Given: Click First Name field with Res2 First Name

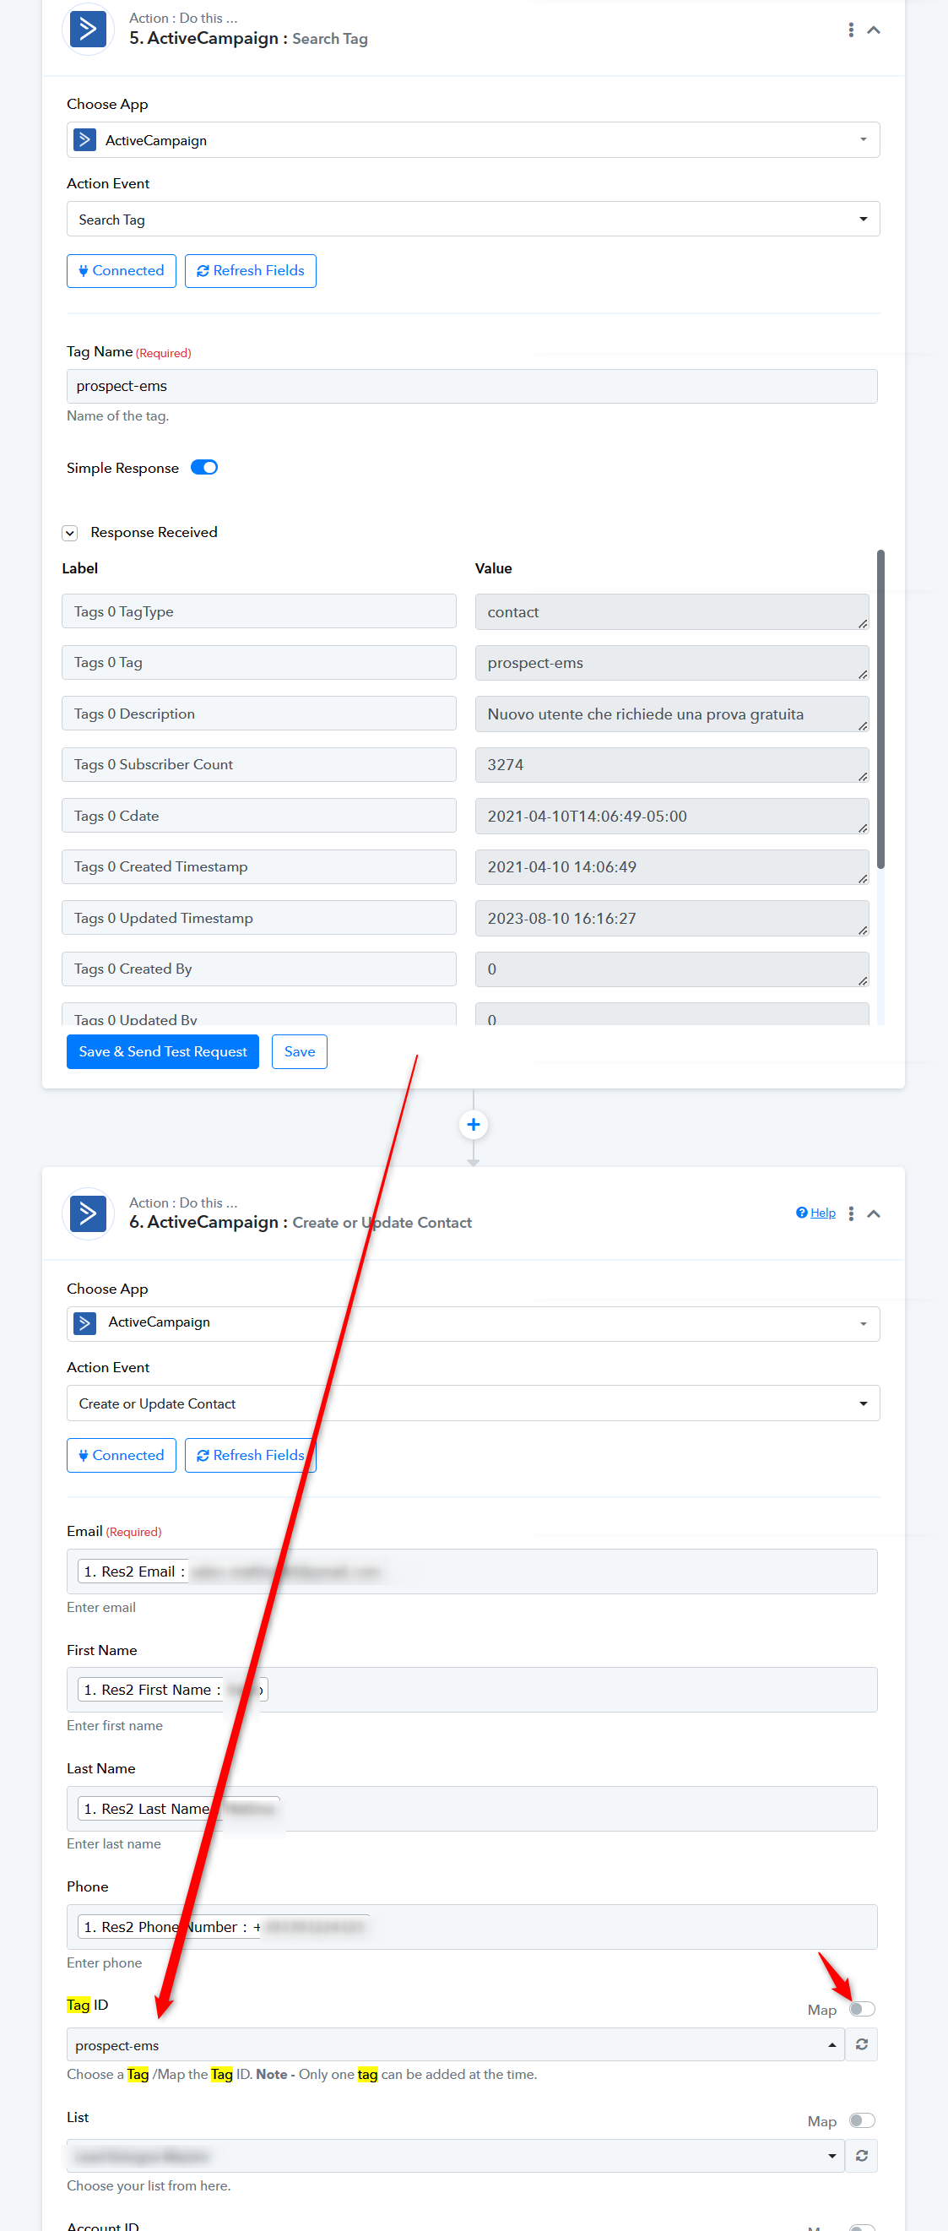Looking at the screenshot, I should 472,1690.
